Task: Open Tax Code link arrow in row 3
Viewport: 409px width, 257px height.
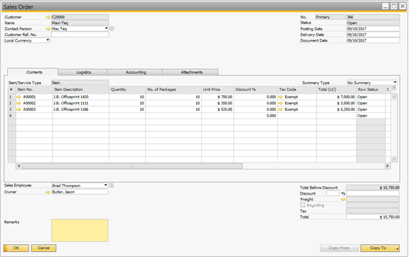Action: pos(281,109)
